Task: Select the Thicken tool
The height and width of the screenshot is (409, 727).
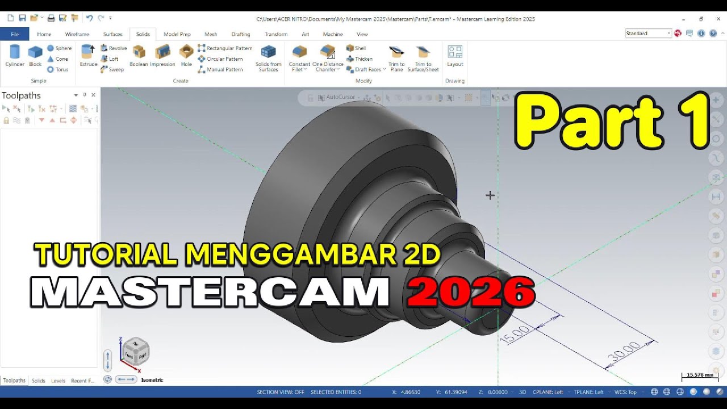Action: point(360,59)
